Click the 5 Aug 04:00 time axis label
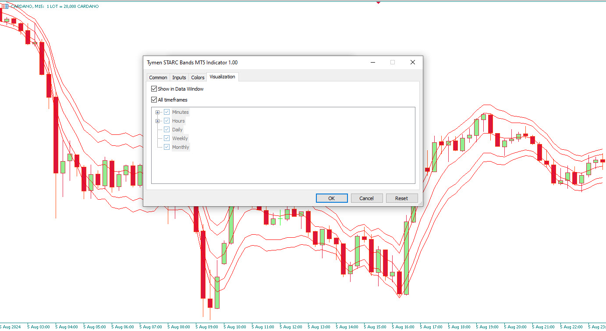 coord(67,327)
